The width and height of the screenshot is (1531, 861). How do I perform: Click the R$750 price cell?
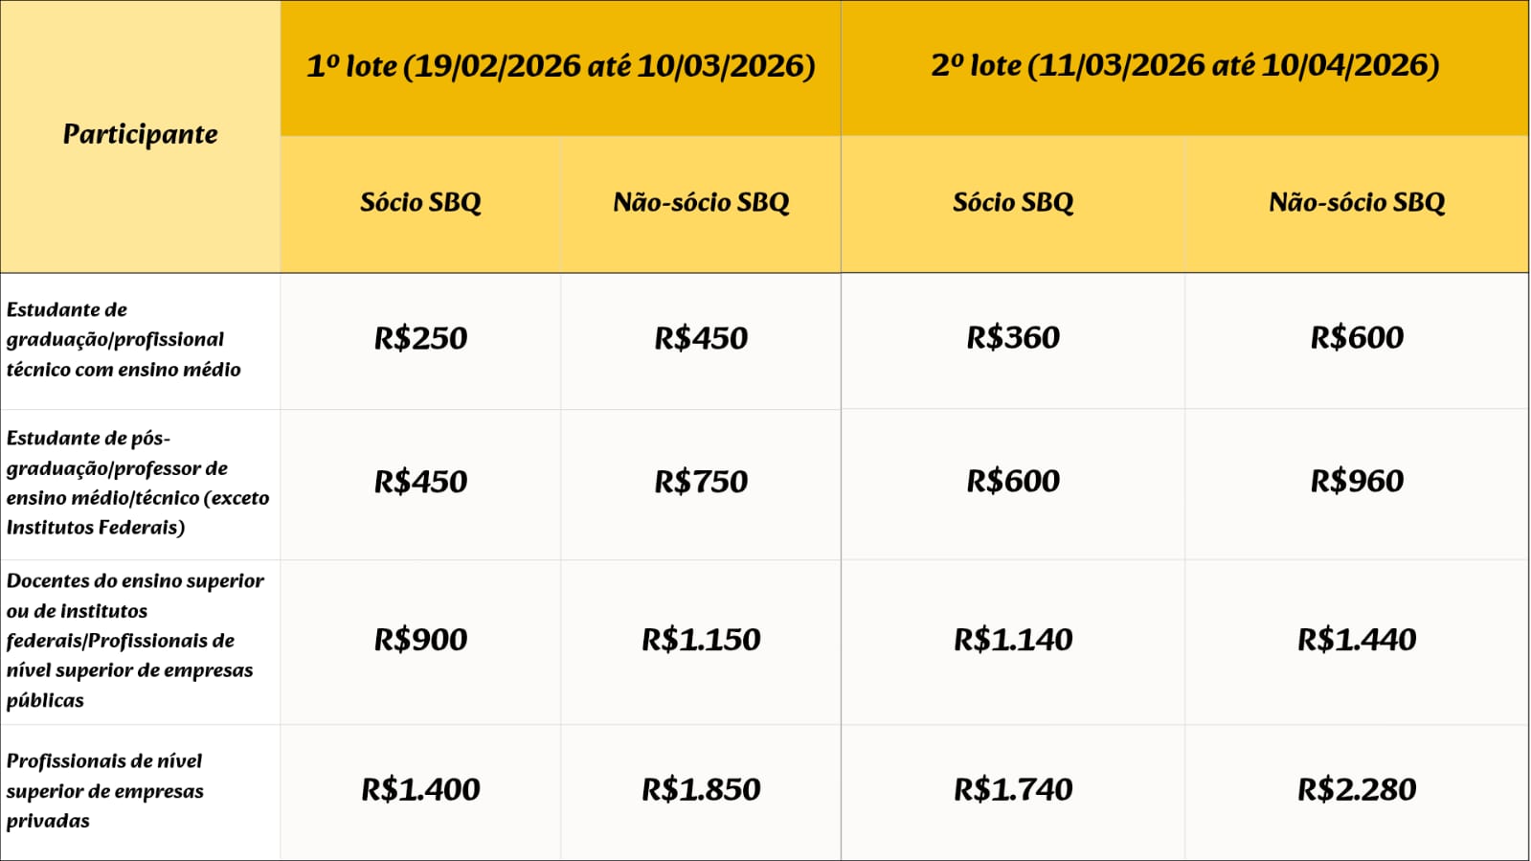coord(701,482)
